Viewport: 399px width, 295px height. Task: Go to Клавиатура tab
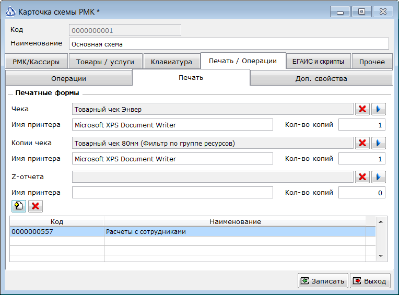click(171, 62)
